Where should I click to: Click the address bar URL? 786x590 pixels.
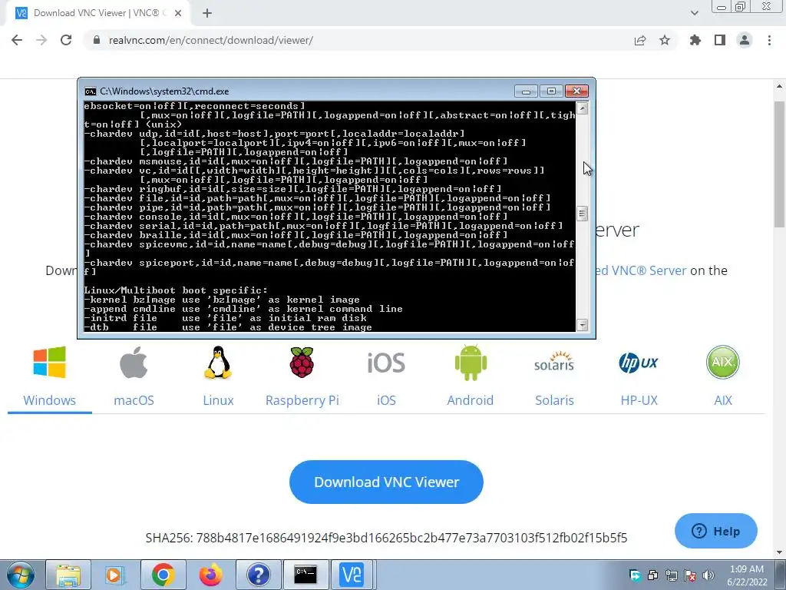211,40
